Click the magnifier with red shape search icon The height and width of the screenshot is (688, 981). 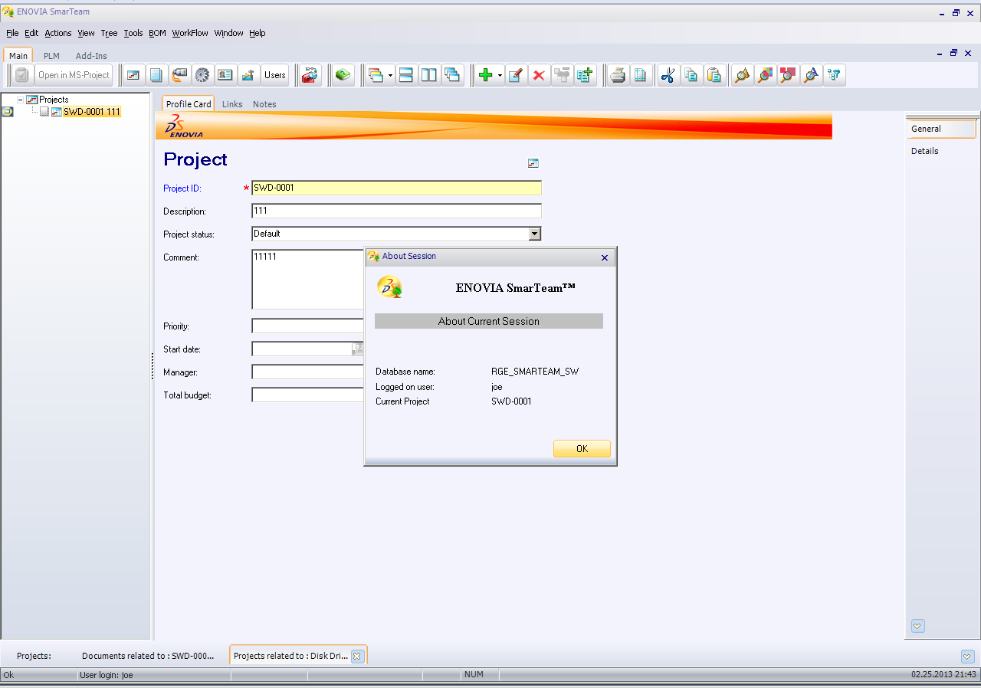tap(788, 75)
